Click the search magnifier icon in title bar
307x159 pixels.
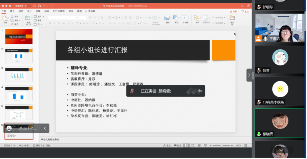click(242, 6)
